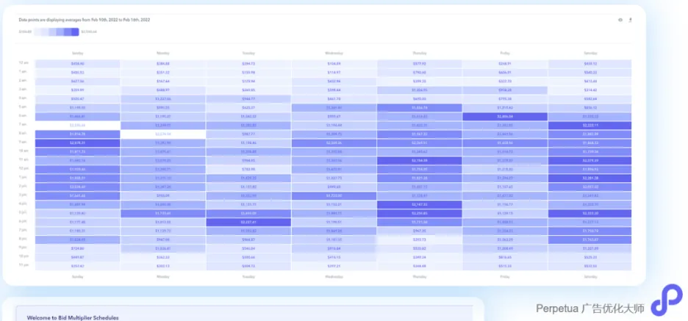Select the Sunday 8 am heatmap cell
This screenshot has height=321, width=688.
(77, 134)
